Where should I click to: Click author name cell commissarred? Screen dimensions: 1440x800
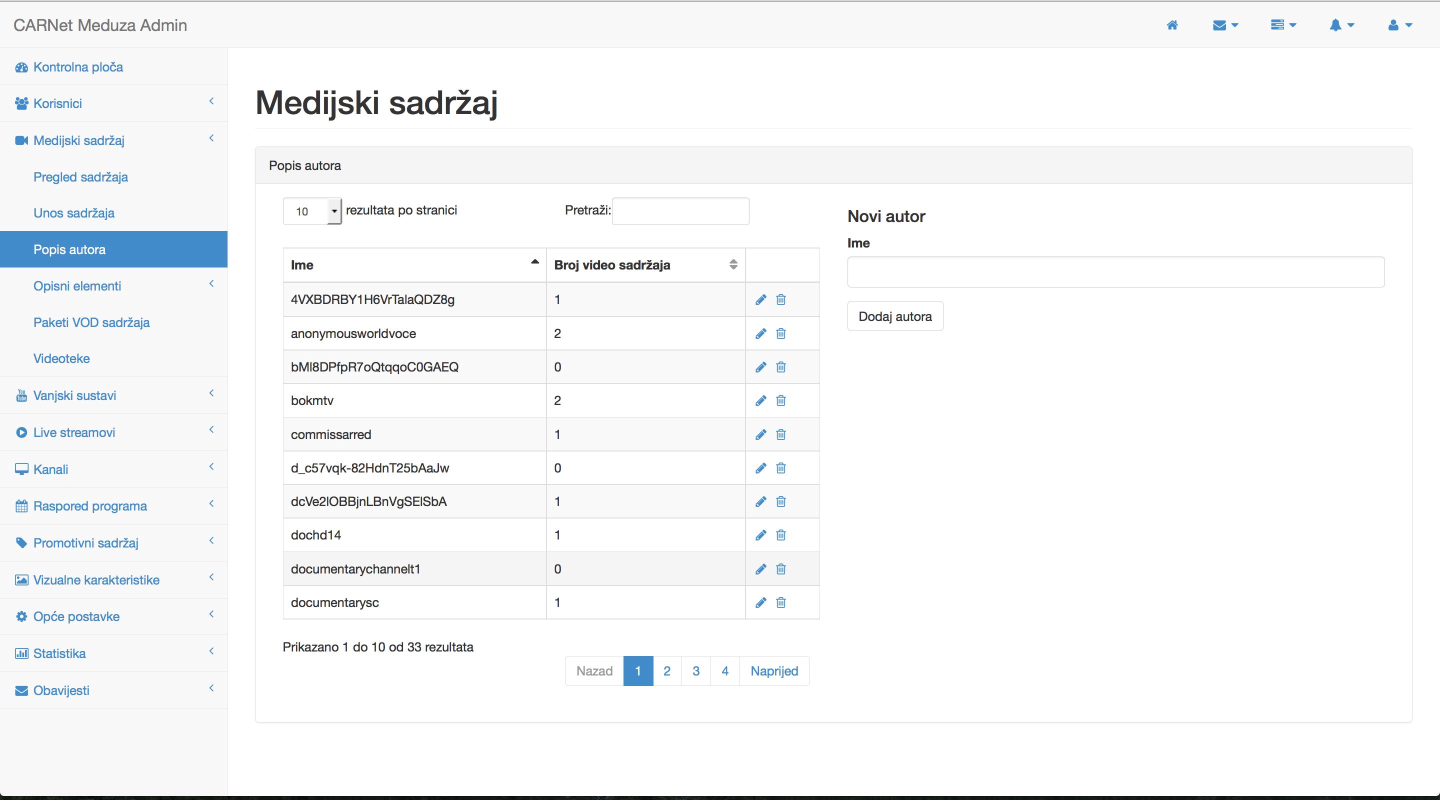coord(414,434)
